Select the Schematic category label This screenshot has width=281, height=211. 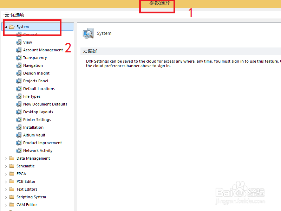tap(25, 166)
